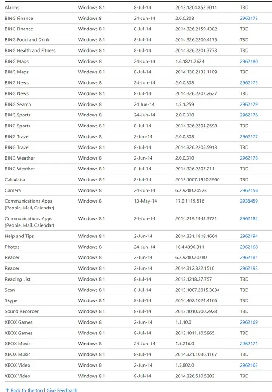The image size is (272, 392).
Task: Open KB link 2962182 for Communications Apps
Action: click(x=249, y=218)
